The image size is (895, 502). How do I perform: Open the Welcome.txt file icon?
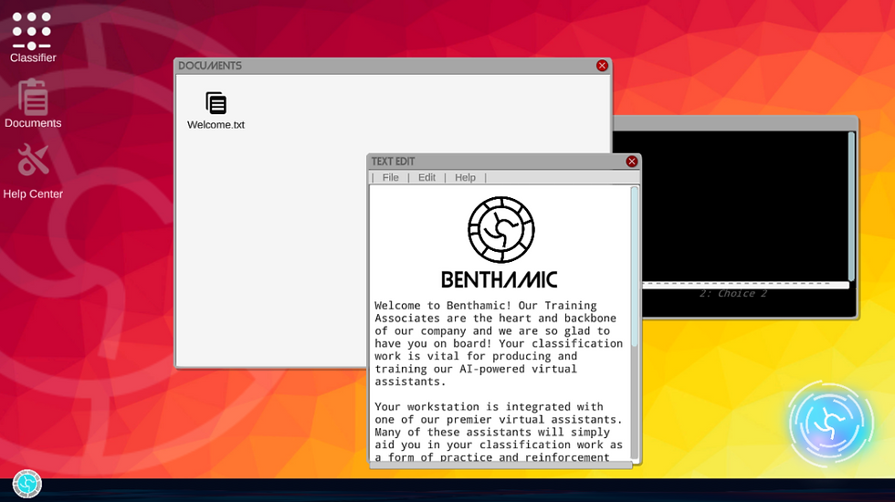coord(216,110)
